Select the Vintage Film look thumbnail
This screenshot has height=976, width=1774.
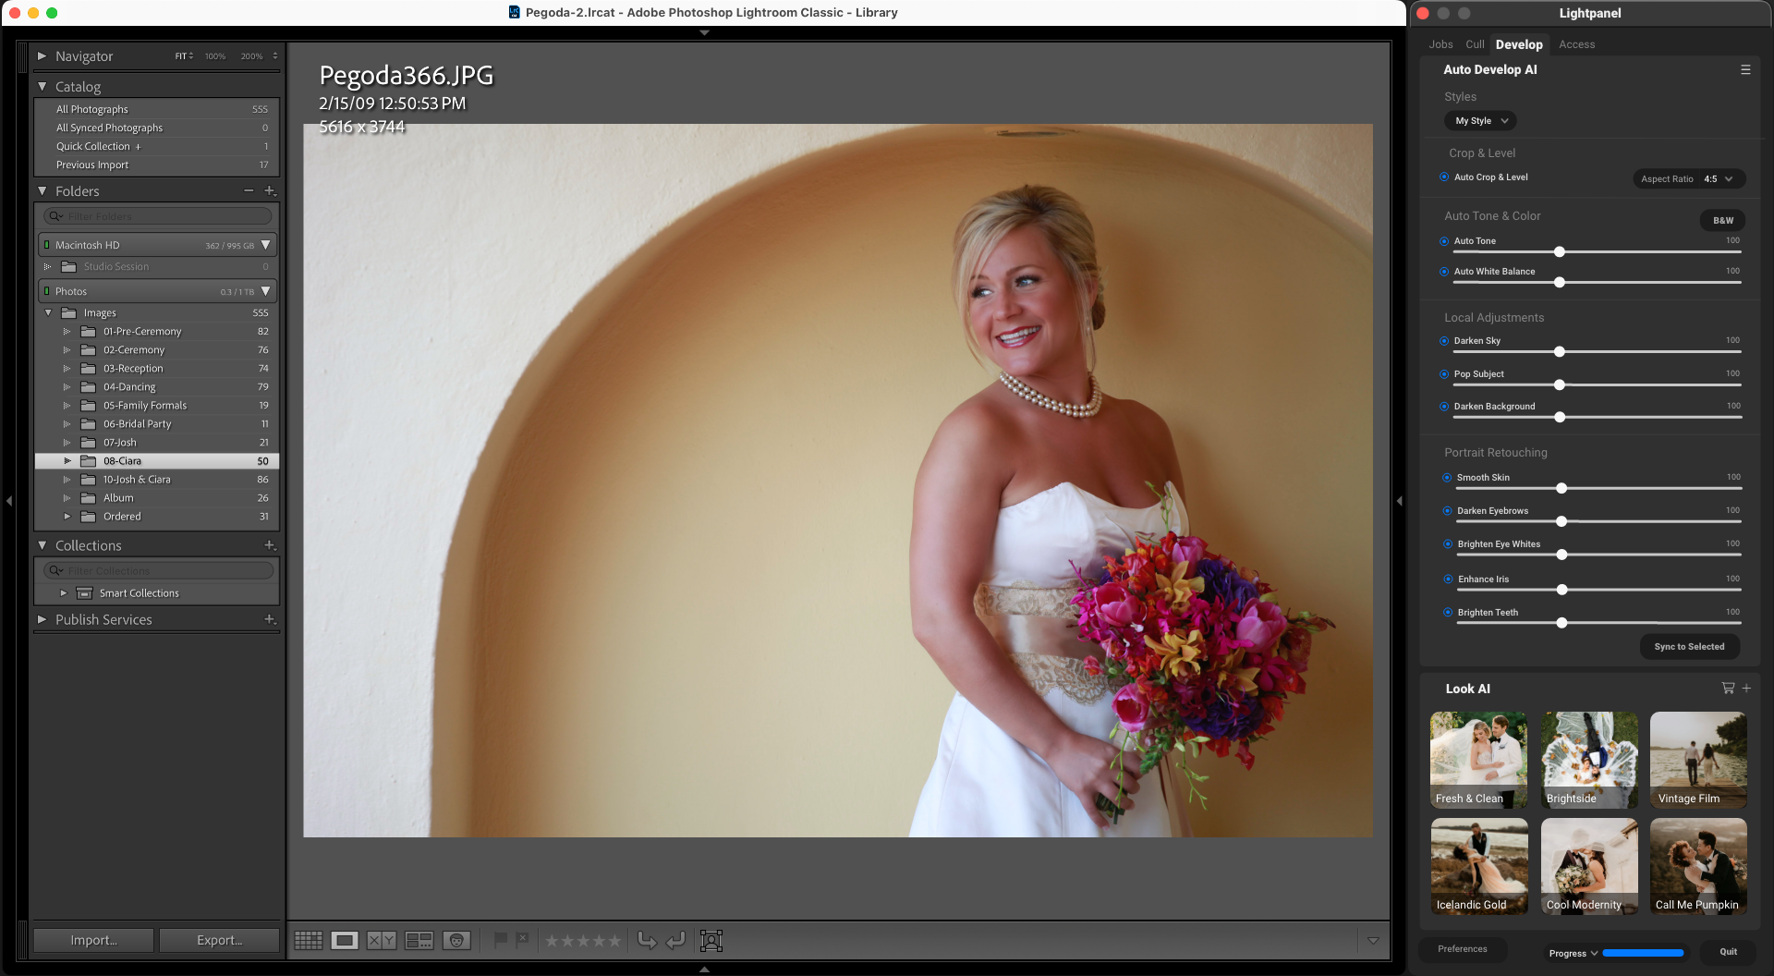pyautogui.click(x=1697, y=760)
